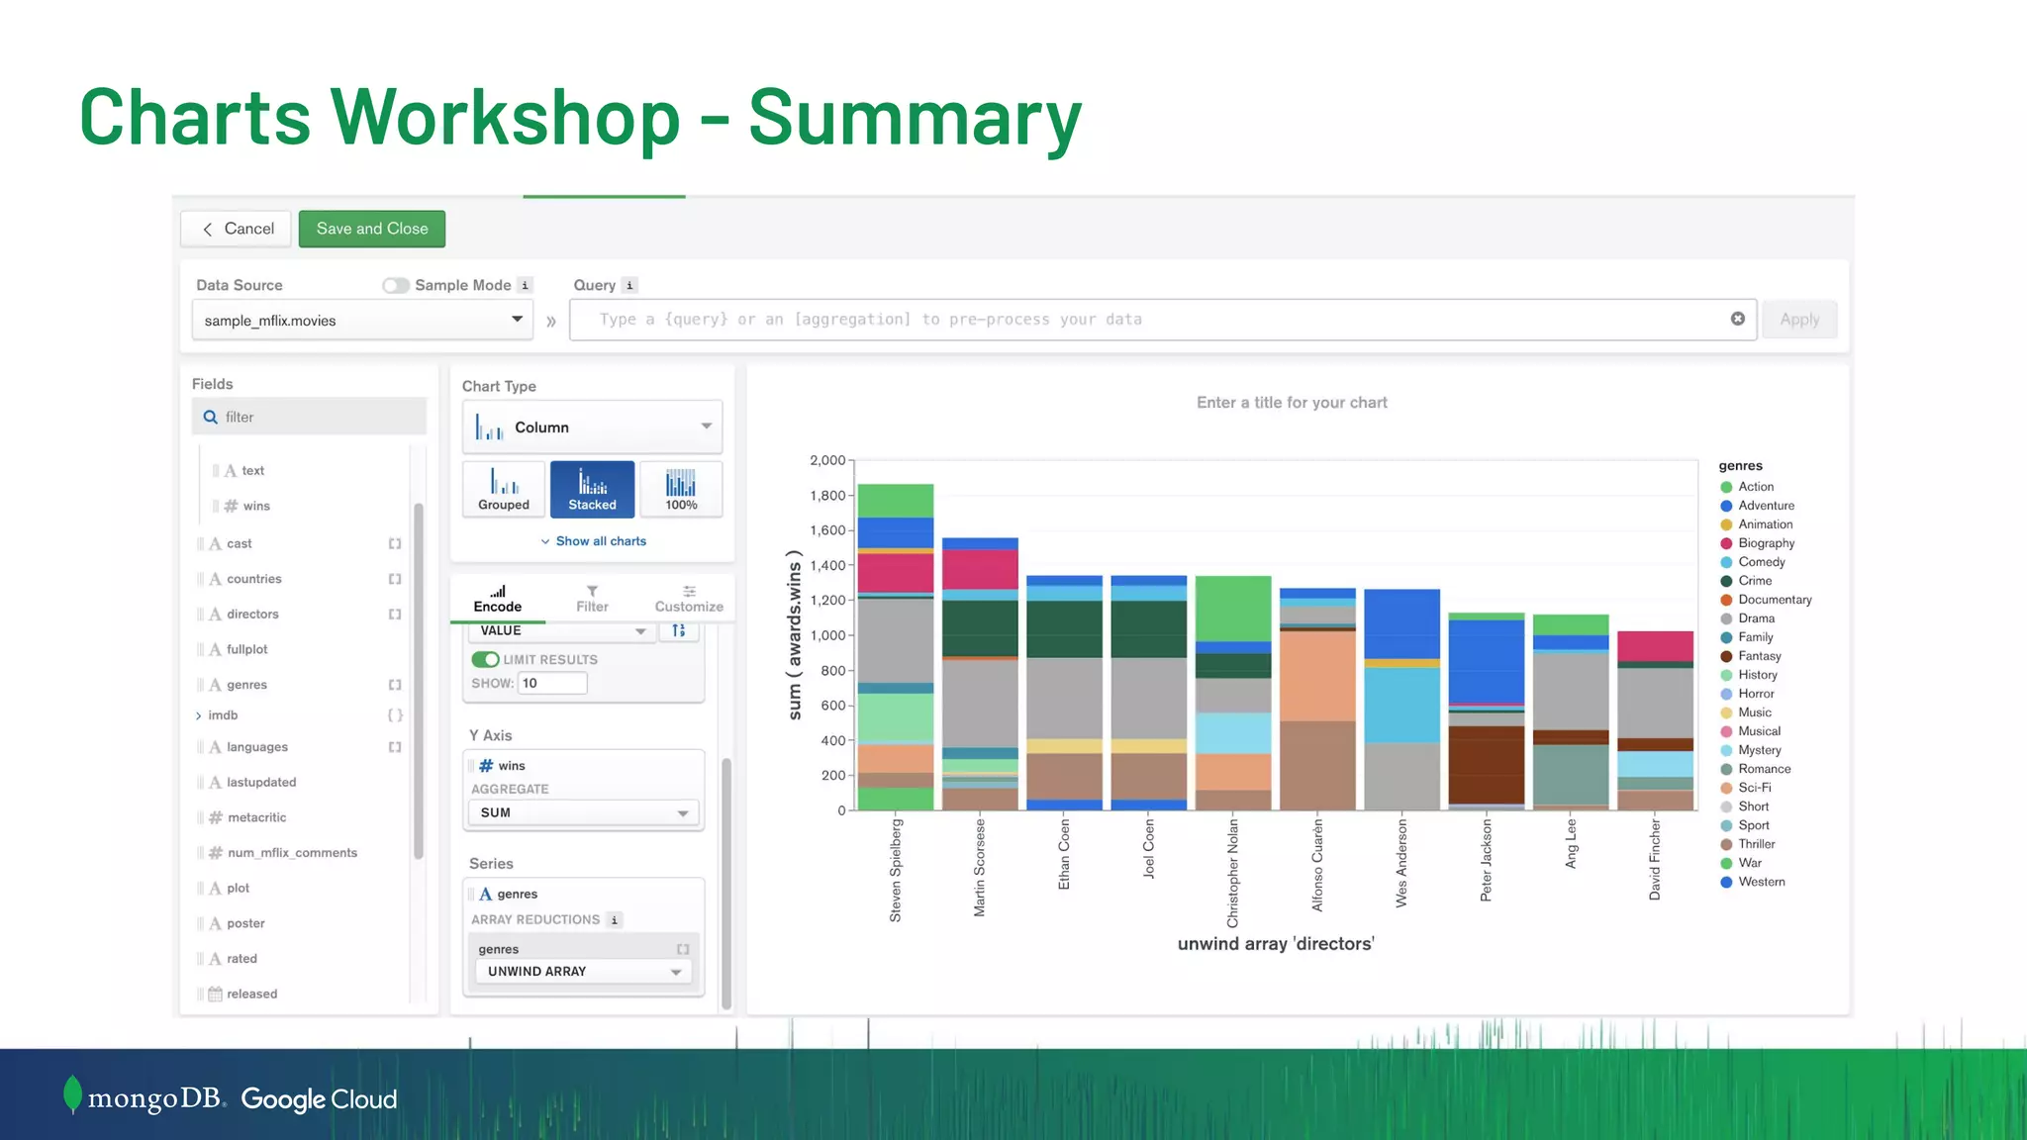Select the genres field in Fields list
Image resolution: width=2027 pixels, height=1140 pixels.
(246, 685)
